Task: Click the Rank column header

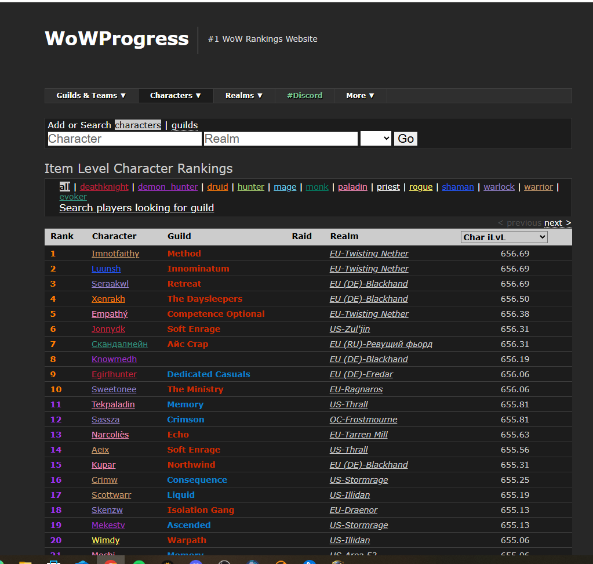Action: (x=62, y=236)
